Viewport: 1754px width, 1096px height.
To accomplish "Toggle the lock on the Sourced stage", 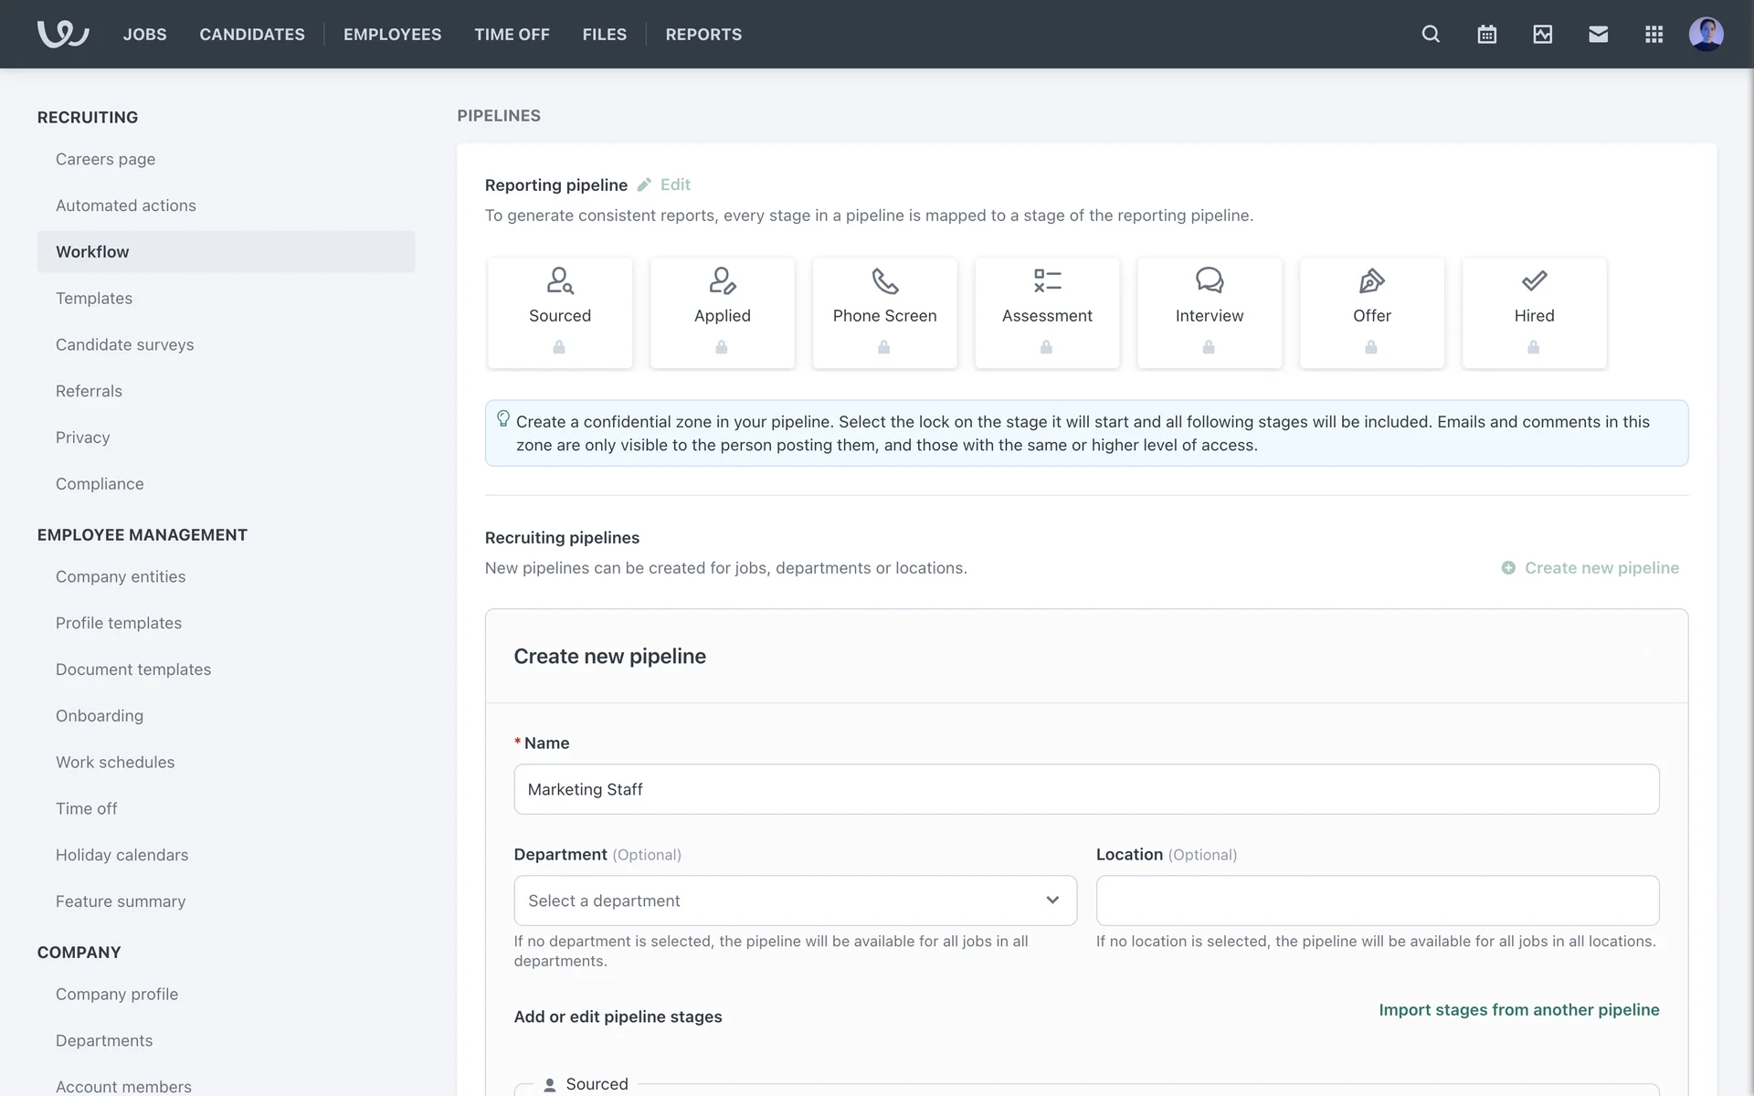I will (x=559, y=347).
